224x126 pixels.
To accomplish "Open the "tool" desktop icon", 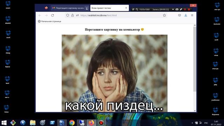I will 7,80.
